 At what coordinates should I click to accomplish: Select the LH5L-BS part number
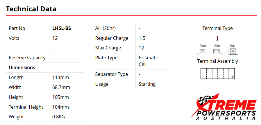61,28
